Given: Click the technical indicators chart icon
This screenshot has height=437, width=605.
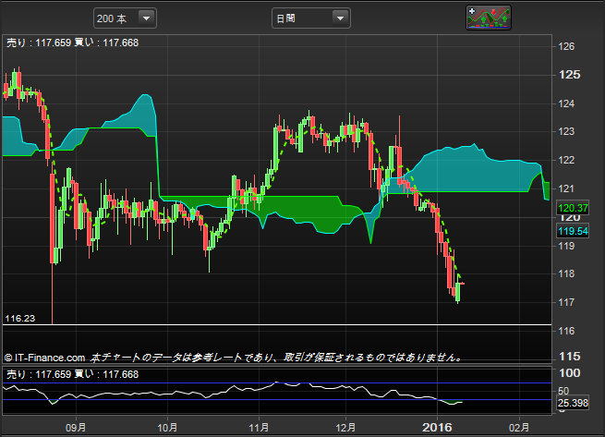Looking at the screenshot, I should (489, 18).
